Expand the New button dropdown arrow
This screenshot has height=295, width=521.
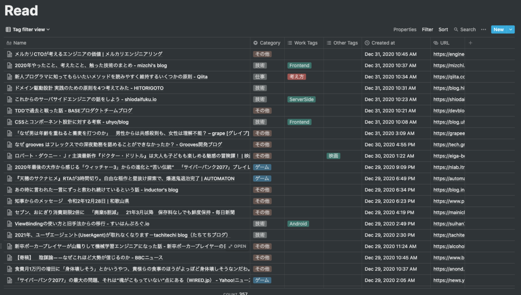tap(511, 29)
